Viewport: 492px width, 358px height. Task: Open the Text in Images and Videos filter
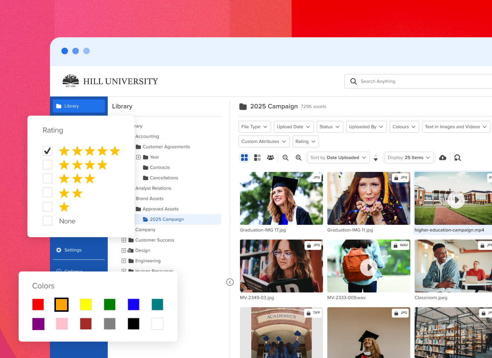click(x=456, y=126)
